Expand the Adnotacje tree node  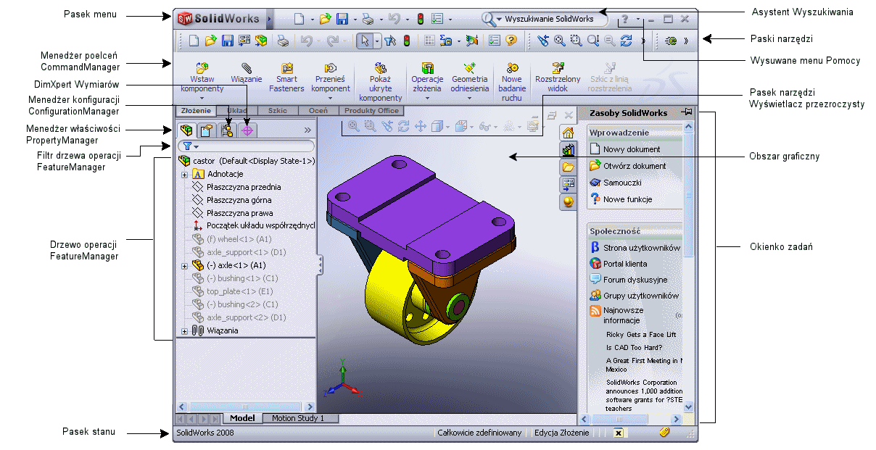pos(184,174)
